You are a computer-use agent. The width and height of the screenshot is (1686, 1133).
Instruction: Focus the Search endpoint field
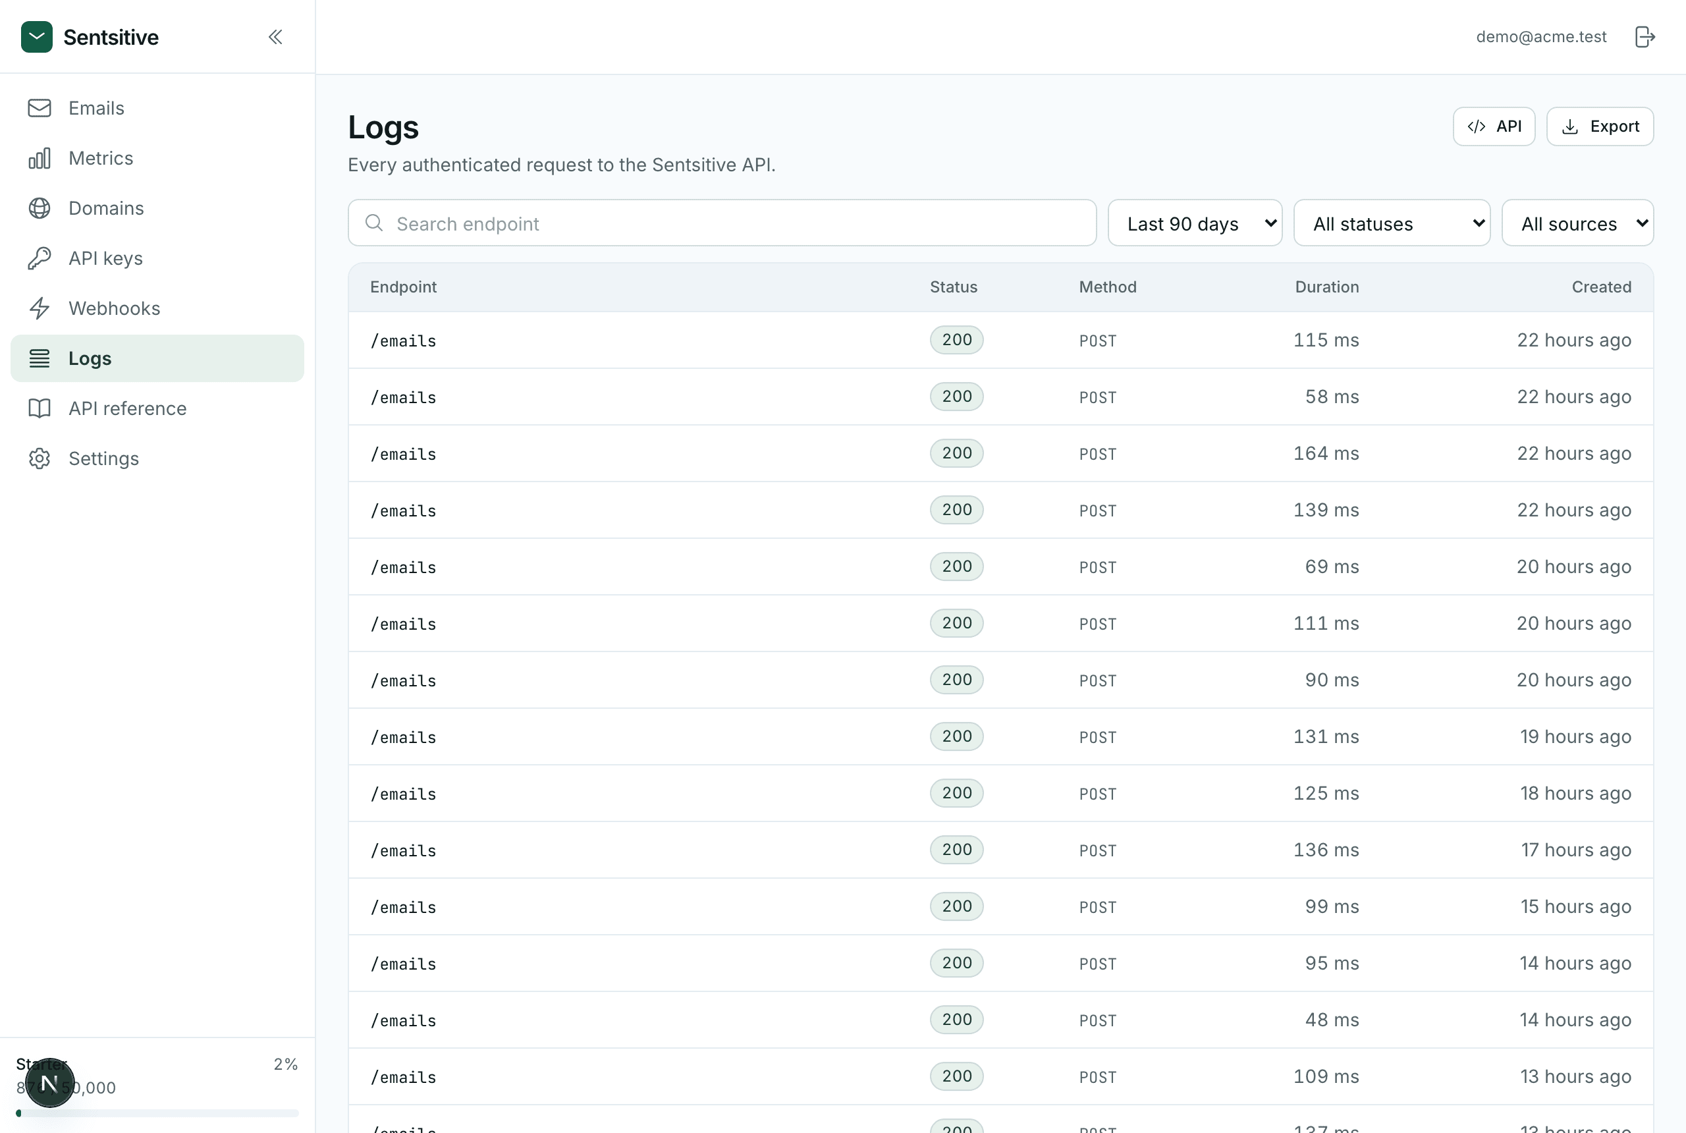tap(722, 223)
